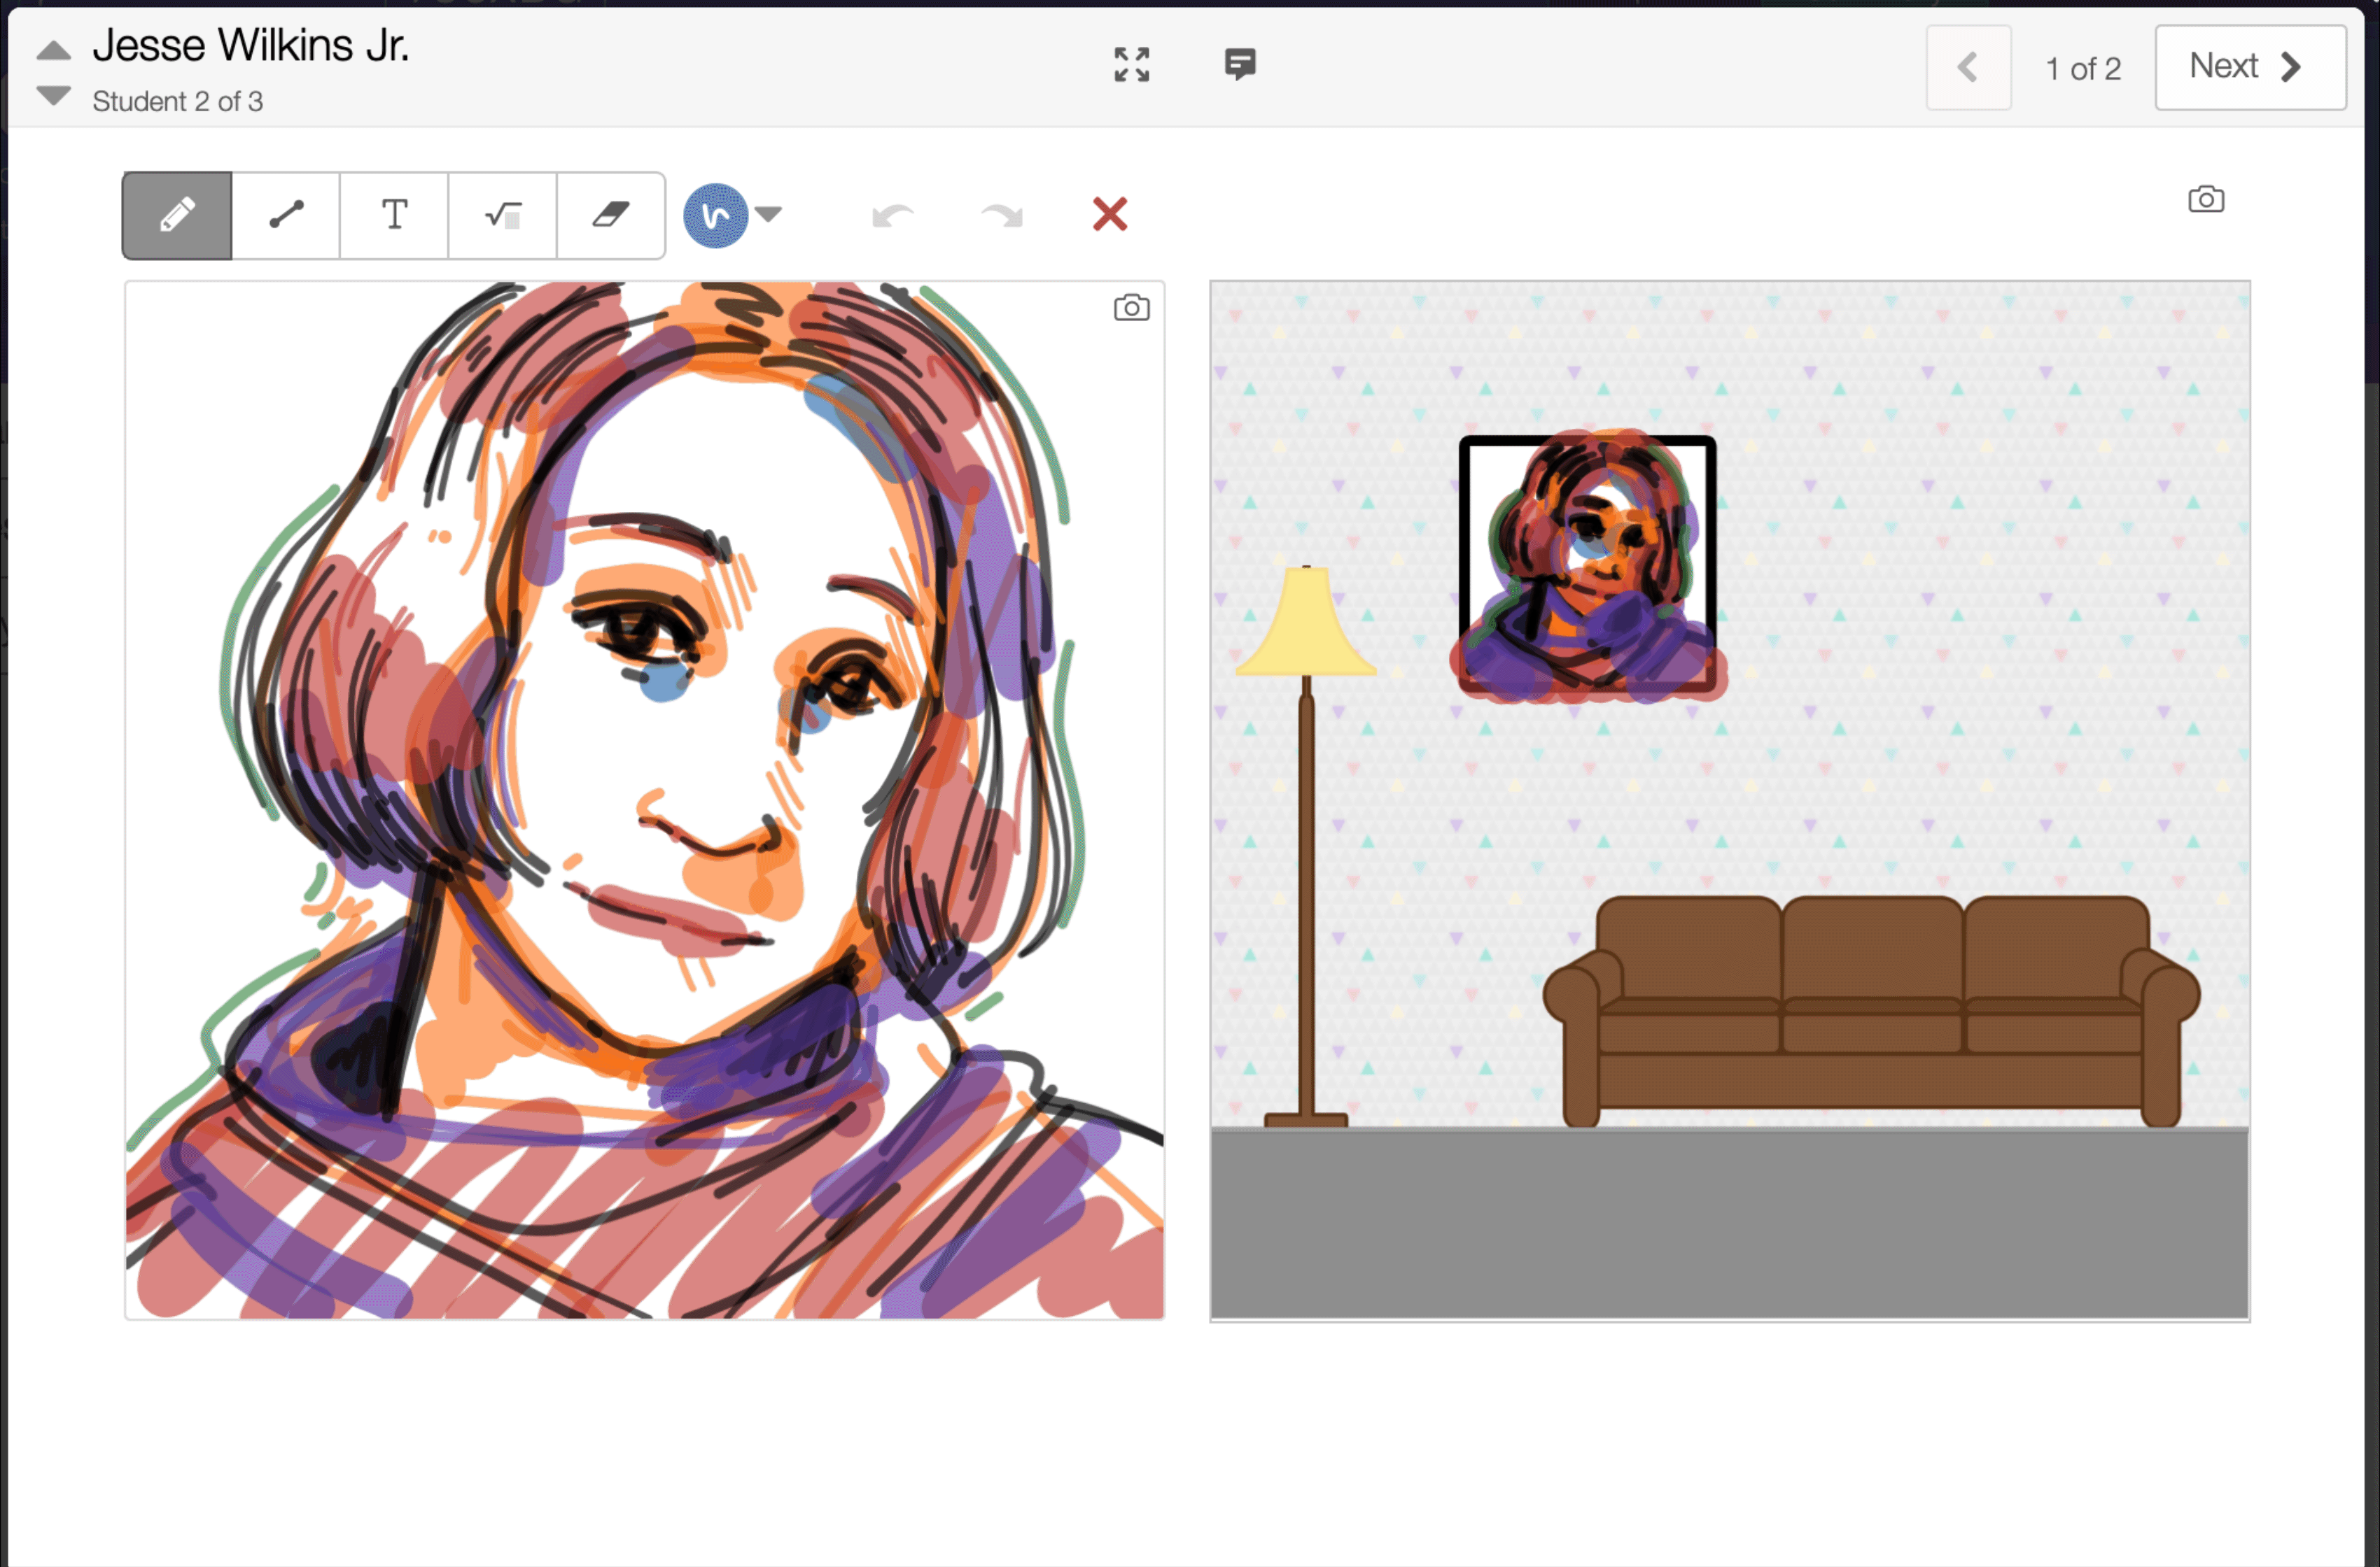Open the feedback comment icon
The width and height of the screenshot is (2380, 1567).
[x=1240, y=65]
